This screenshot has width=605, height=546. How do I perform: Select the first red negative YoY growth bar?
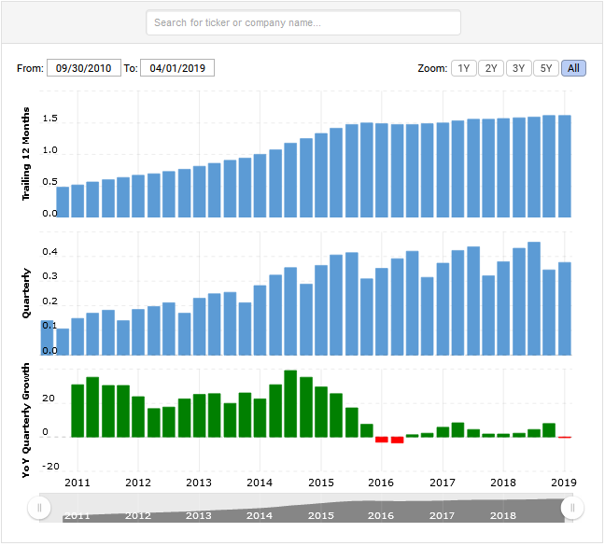pos(381,440)
